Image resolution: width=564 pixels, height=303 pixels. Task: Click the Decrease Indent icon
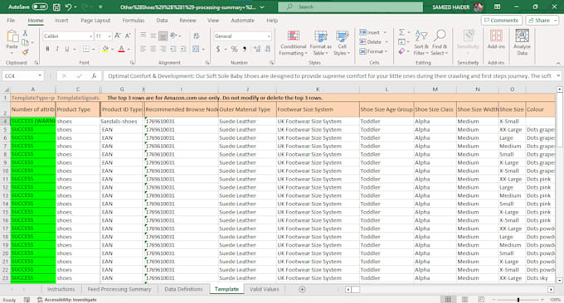pos(173,49)
